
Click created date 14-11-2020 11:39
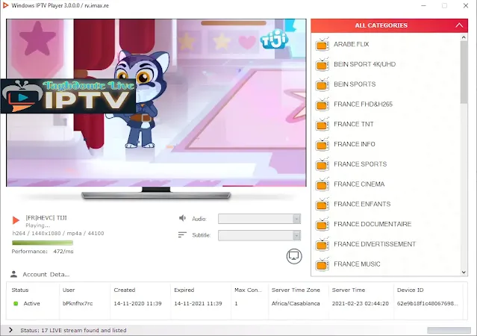pos(137,303)
